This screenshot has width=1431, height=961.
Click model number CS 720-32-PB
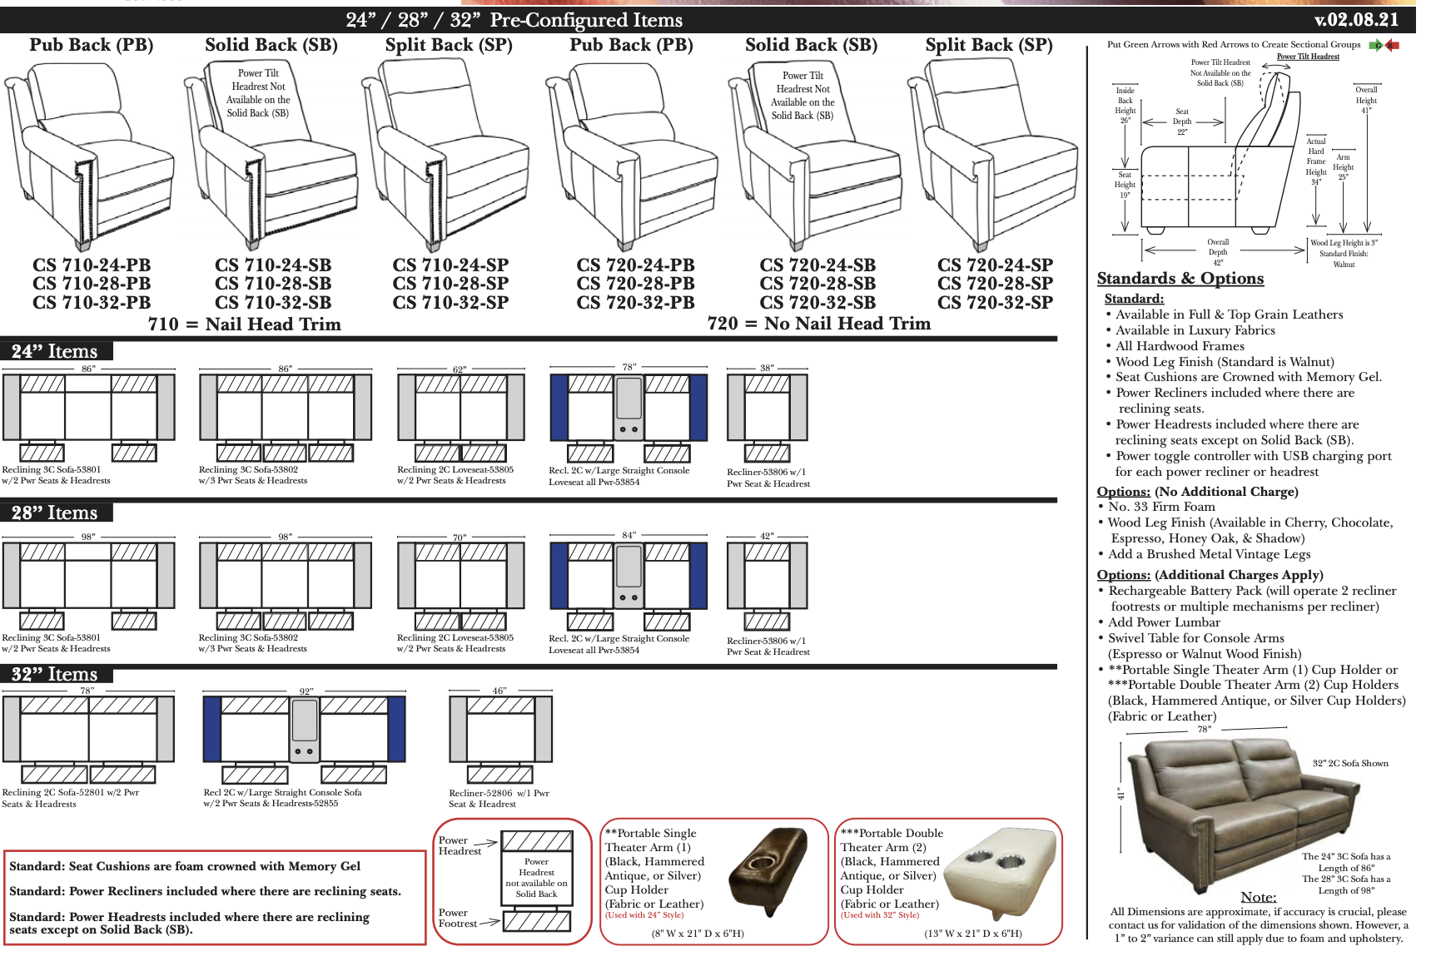click(x=635, y=303)
